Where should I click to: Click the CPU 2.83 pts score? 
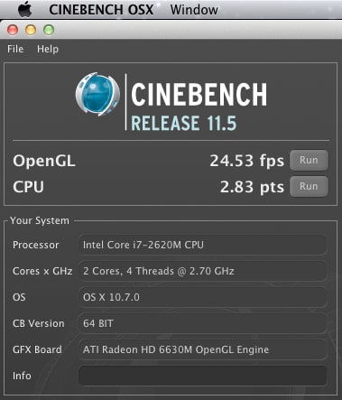[252, 187]
